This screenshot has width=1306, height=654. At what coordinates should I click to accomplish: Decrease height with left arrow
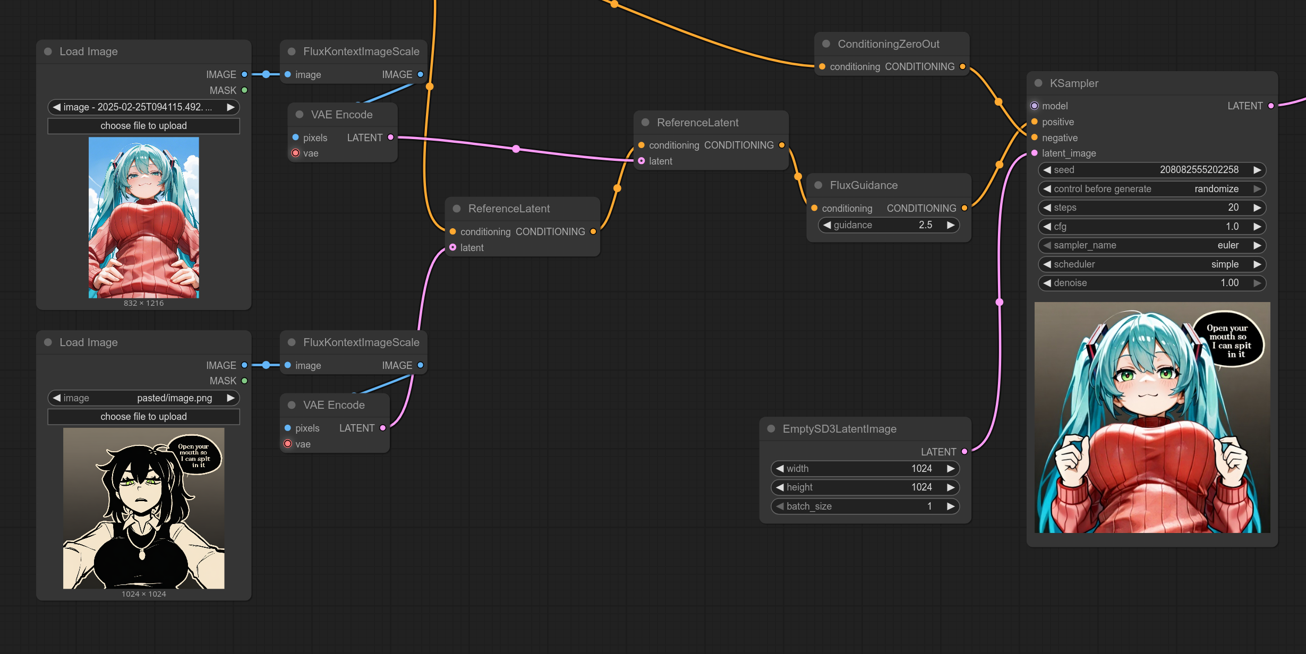[x=780, y=487]
